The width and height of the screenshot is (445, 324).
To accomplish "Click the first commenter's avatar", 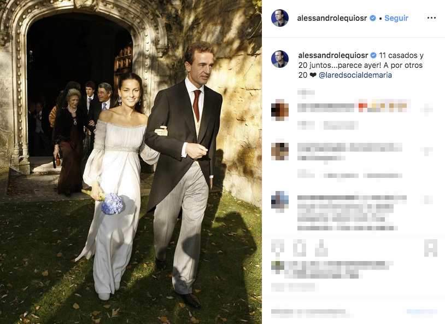I will pyautogui.click(x=280, y=110).
